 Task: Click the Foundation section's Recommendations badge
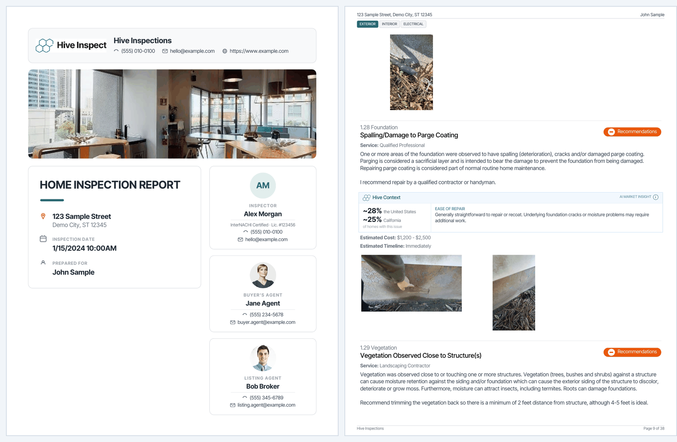[632, 132]
